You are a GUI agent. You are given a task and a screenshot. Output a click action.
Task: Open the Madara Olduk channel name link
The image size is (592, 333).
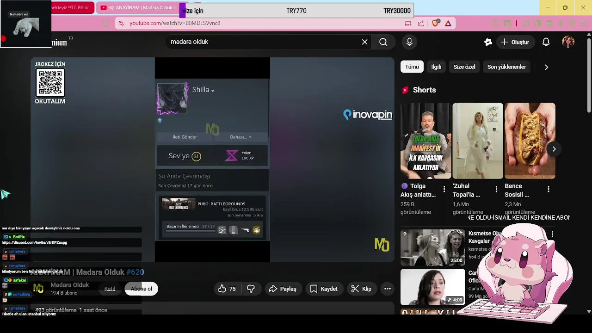coord(69,285)
